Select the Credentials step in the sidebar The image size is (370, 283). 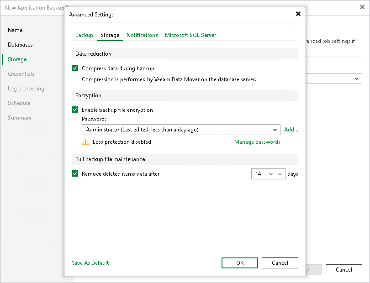(x=21, y=74)
